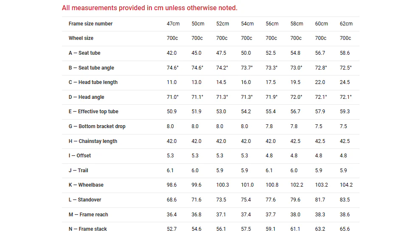
Task: Click the G — Bottom bracket drop label
Action: click(97, 126)
